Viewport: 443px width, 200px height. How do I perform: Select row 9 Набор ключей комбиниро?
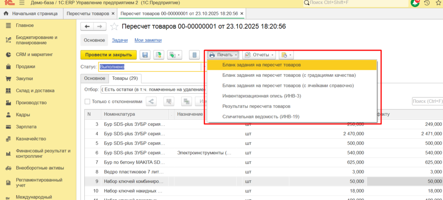click(135, 181)
